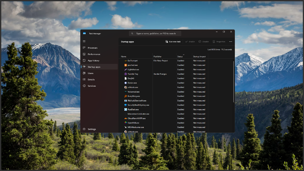Select the Twinkle Tray startup entry
Screen dimensions: 304x171
[x=133, y=74]
